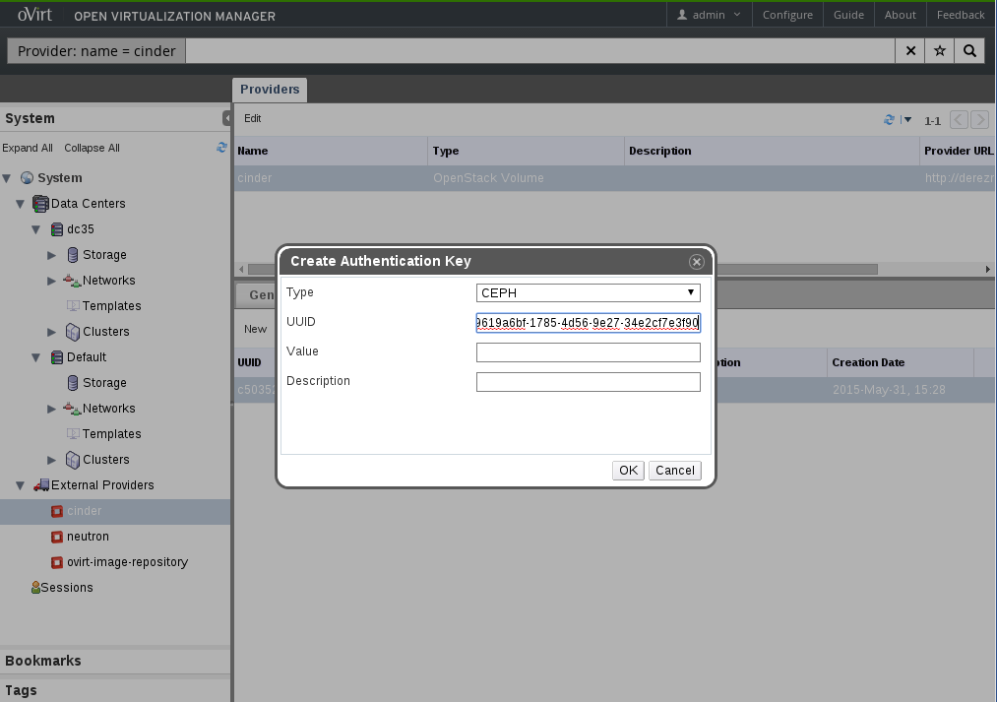Open the admin user menu
Viewport: 997px width, 702px height.
[x=710, y=15]
